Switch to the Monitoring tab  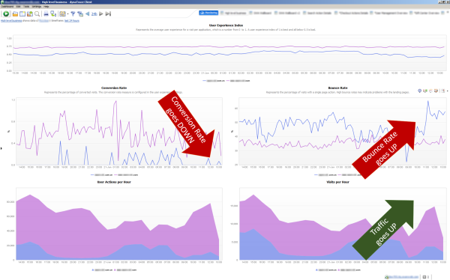[x=208, y=13]
